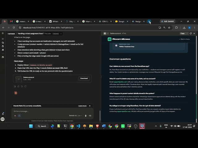Open the Learn more link

82,106
